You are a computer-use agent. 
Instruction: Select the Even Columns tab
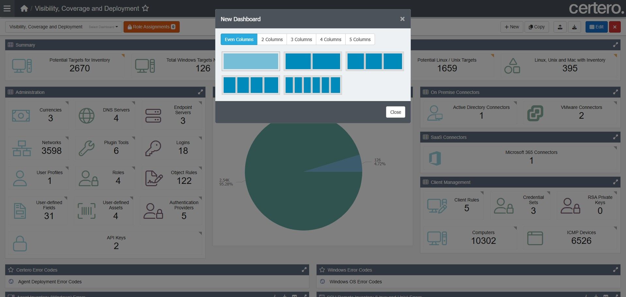tap(239, 39)
